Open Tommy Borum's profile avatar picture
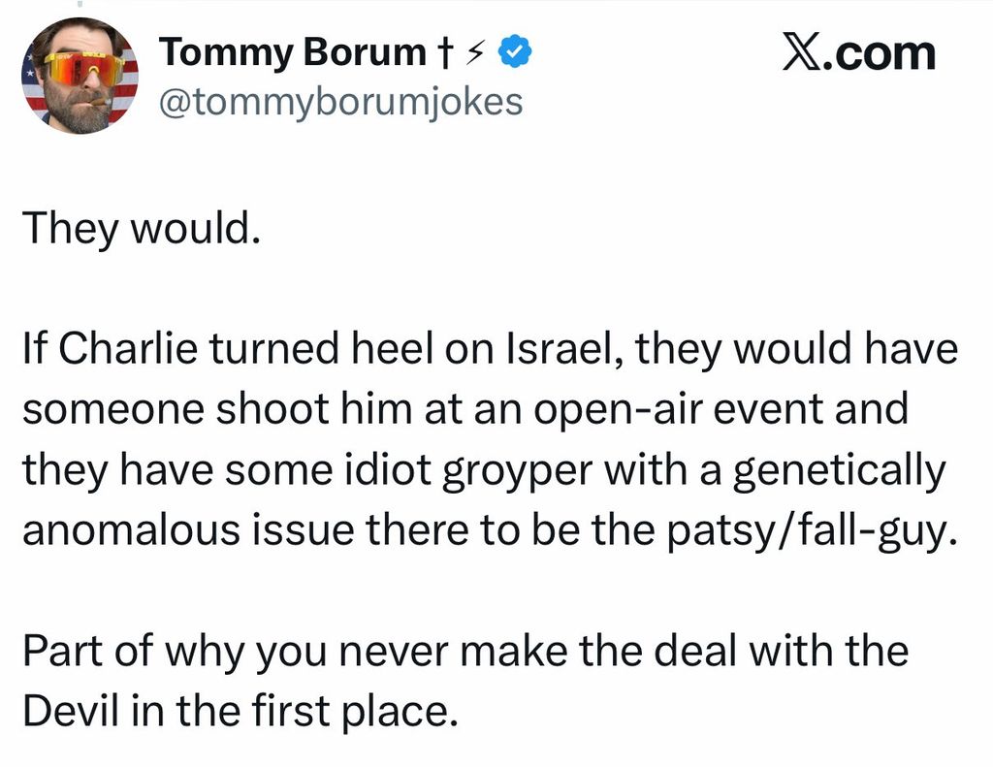The width and height of the screenshot is (993, 767). [80, 76]
